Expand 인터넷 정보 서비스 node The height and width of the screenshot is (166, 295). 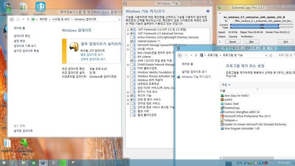point(128,104)
